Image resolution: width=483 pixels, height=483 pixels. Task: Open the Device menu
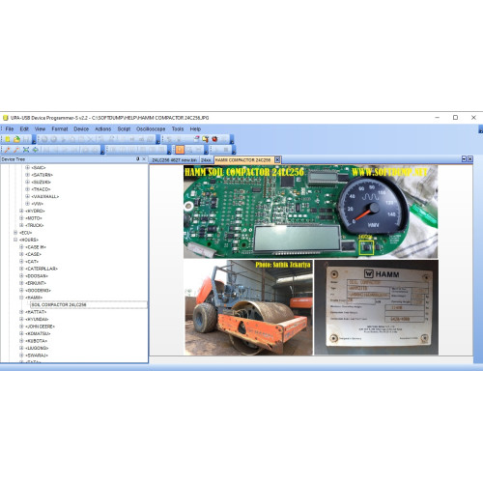click(81, 128)
